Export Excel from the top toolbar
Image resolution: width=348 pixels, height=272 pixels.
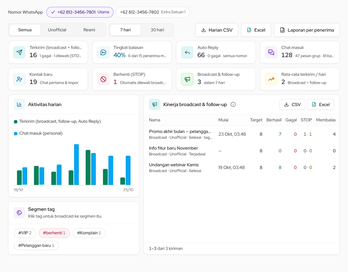[256, 30]
